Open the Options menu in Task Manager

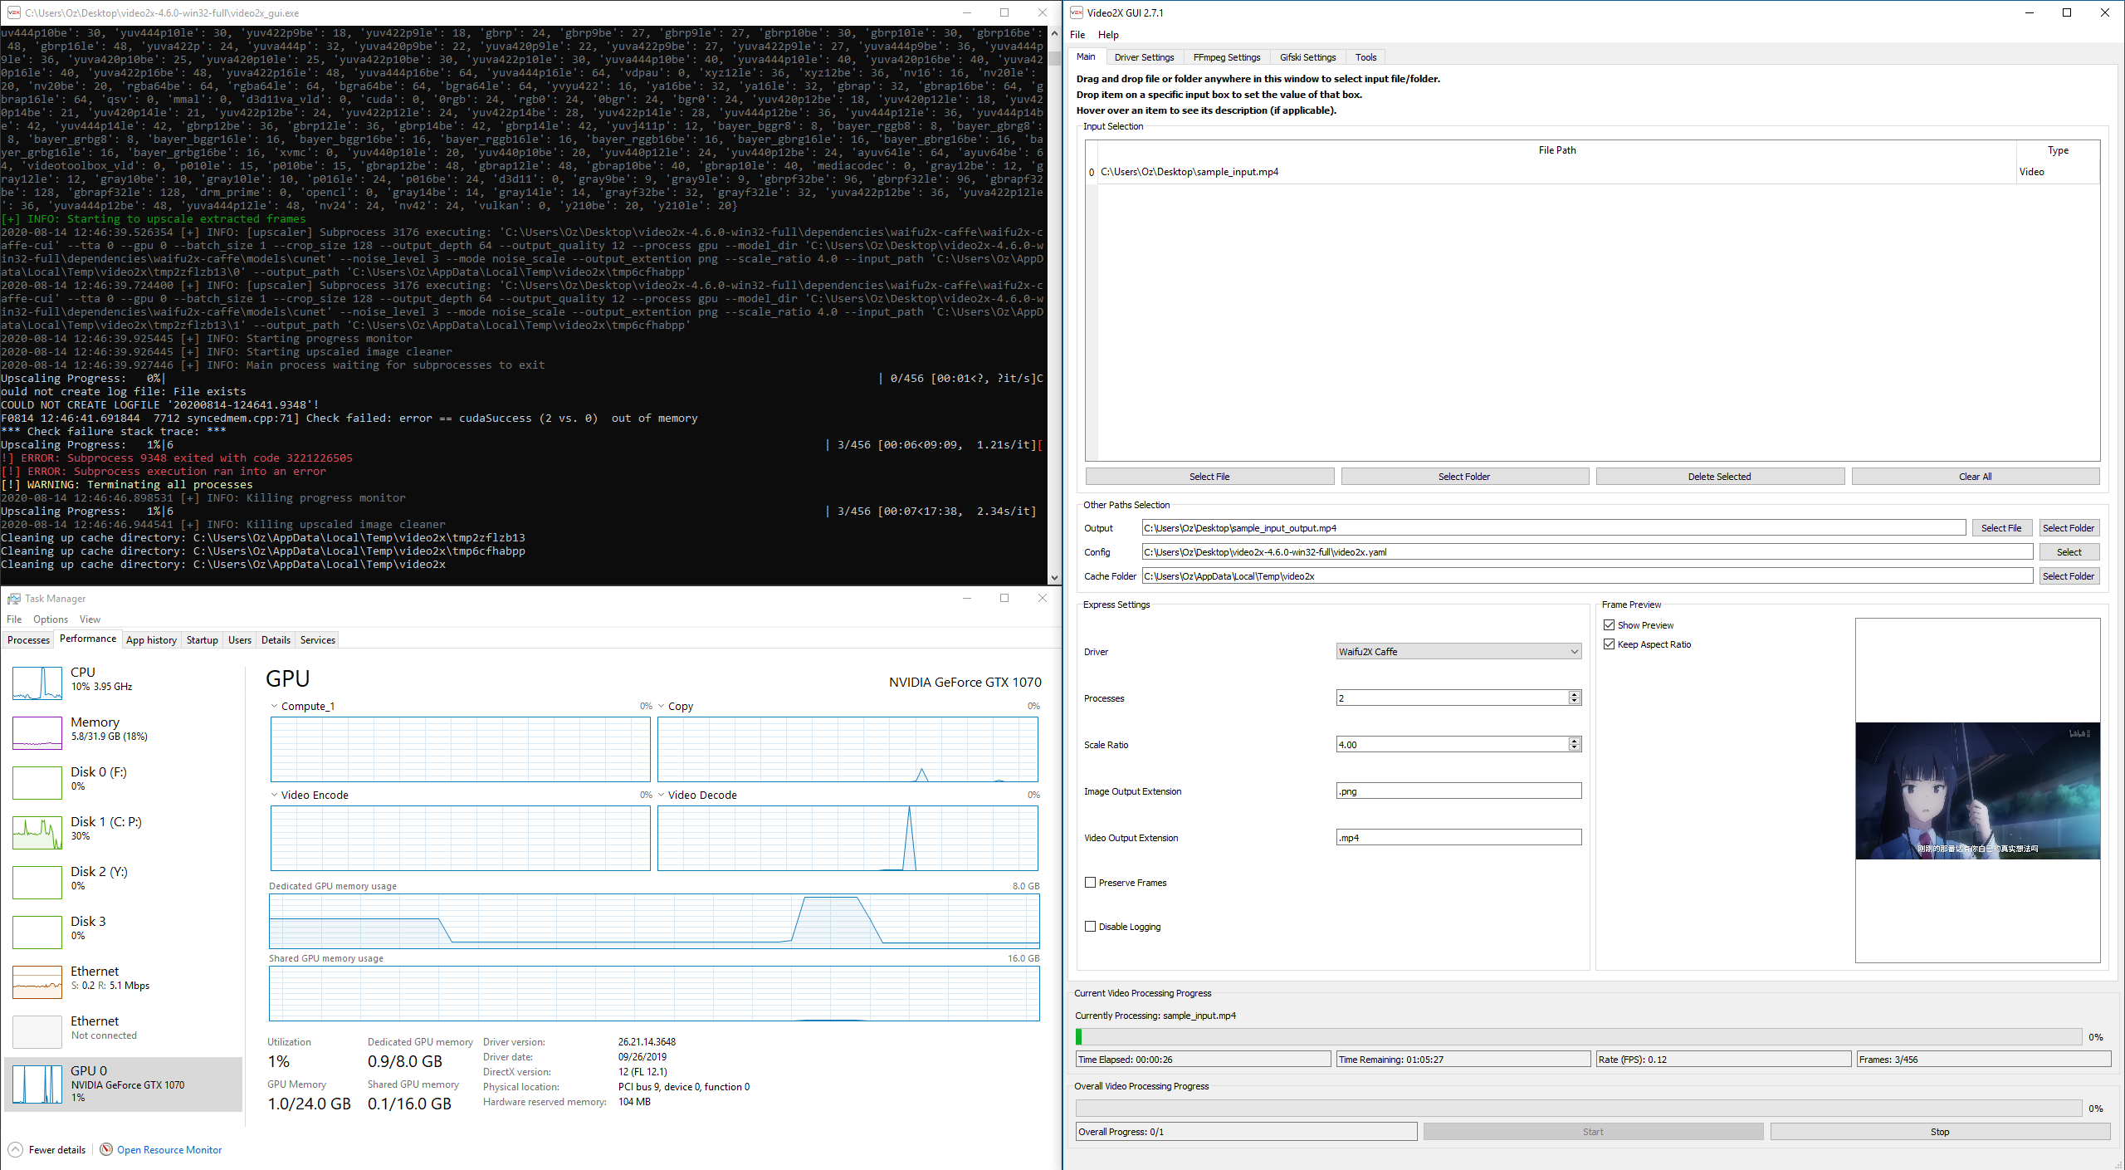tap(50, 619)
